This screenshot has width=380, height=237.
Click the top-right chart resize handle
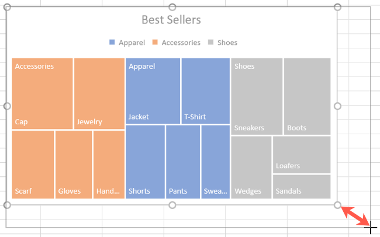(337, 7)
